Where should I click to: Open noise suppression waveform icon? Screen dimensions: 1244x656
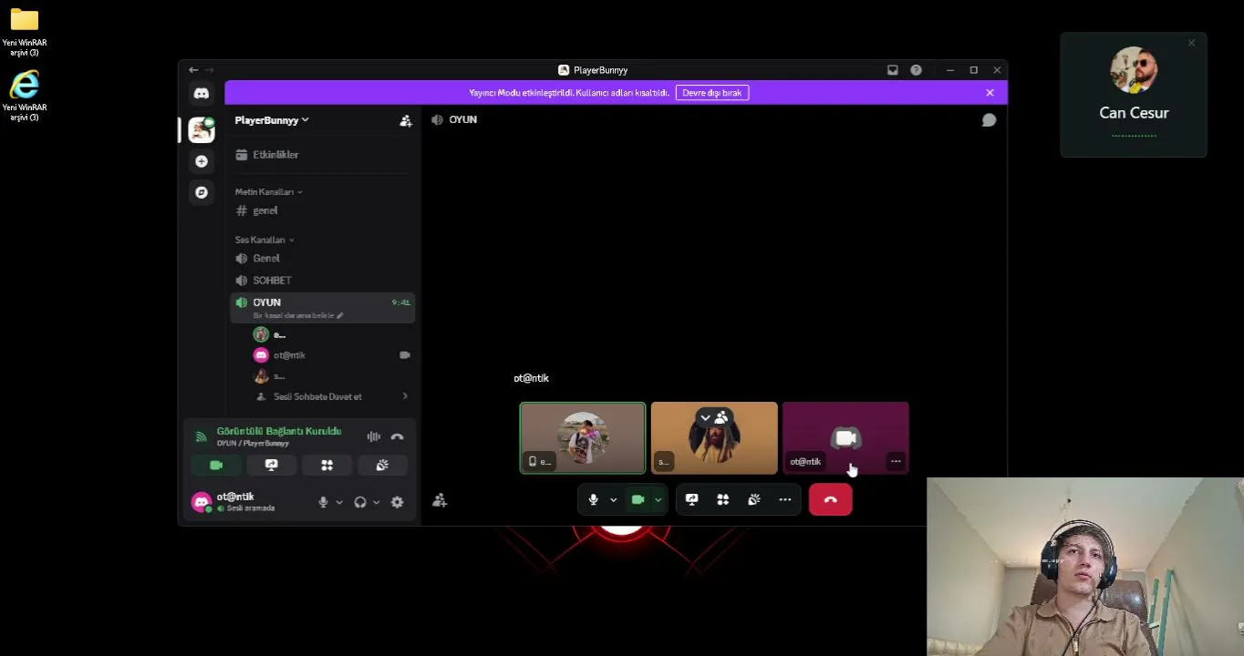click(x=374, y=437)
